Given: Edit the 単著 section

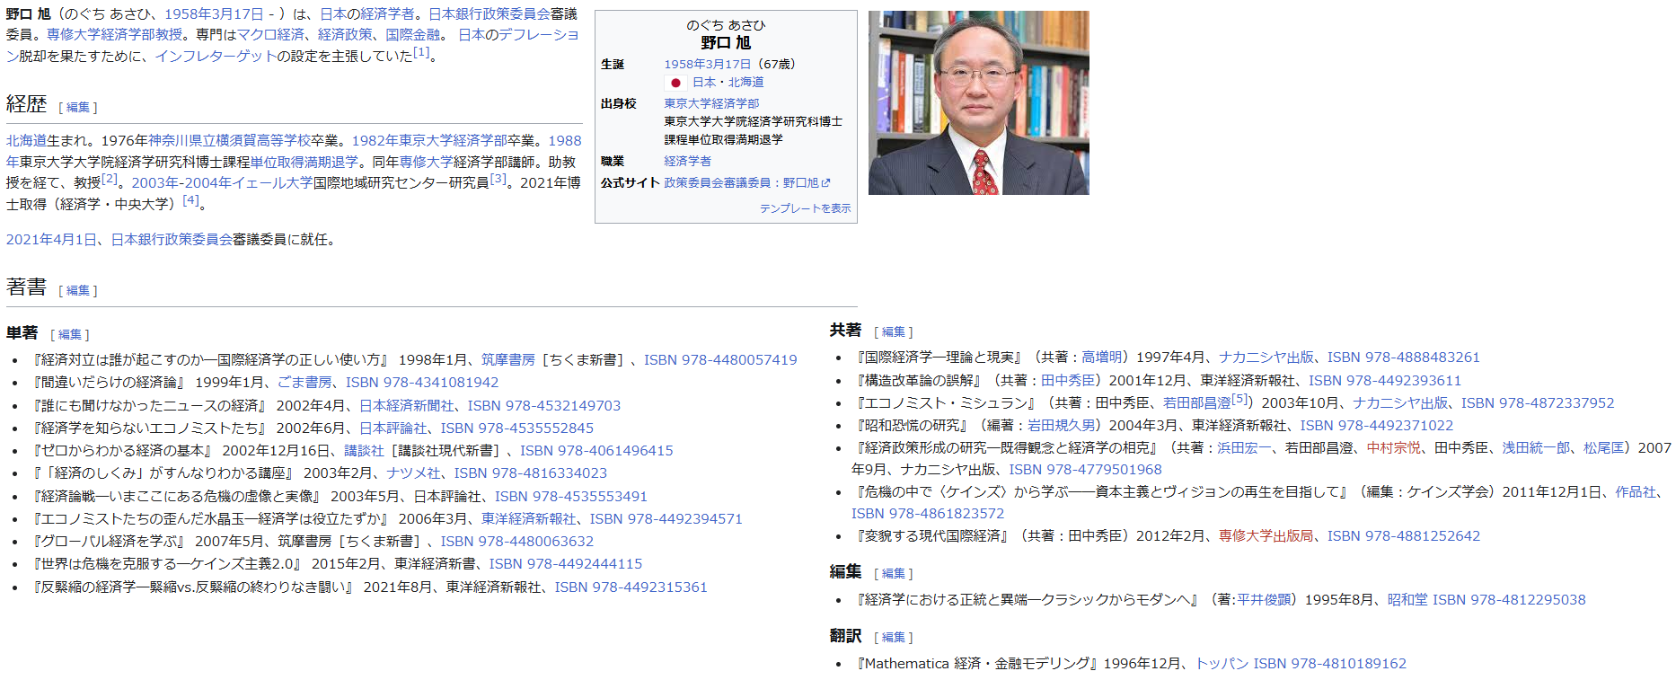Looking at the screenshot, I should click(70, 335).
